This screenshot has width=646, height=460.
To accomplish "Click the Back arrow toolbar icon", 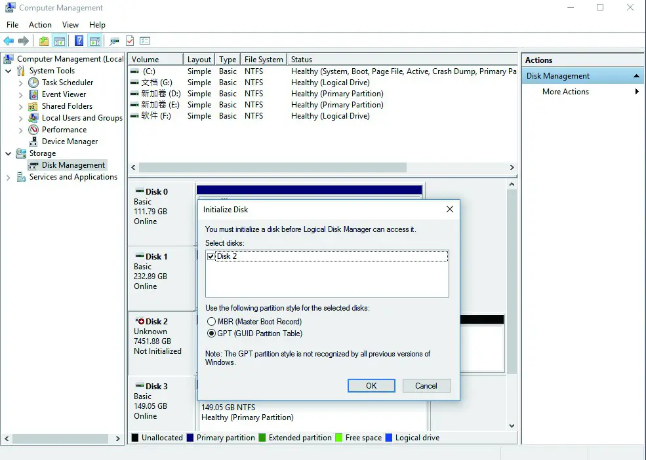I will point(9,41).
